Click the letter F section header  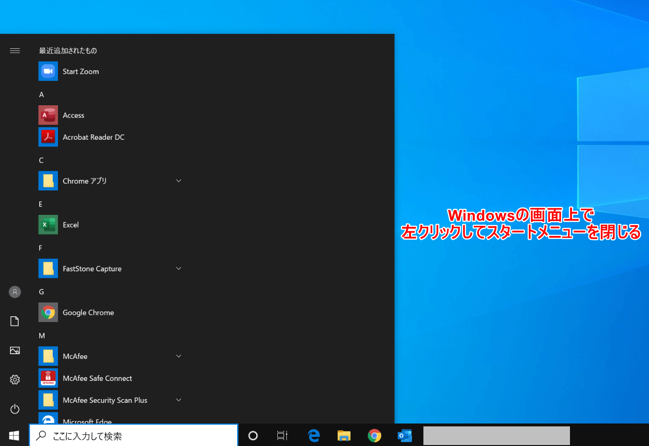tap(41, 248)
